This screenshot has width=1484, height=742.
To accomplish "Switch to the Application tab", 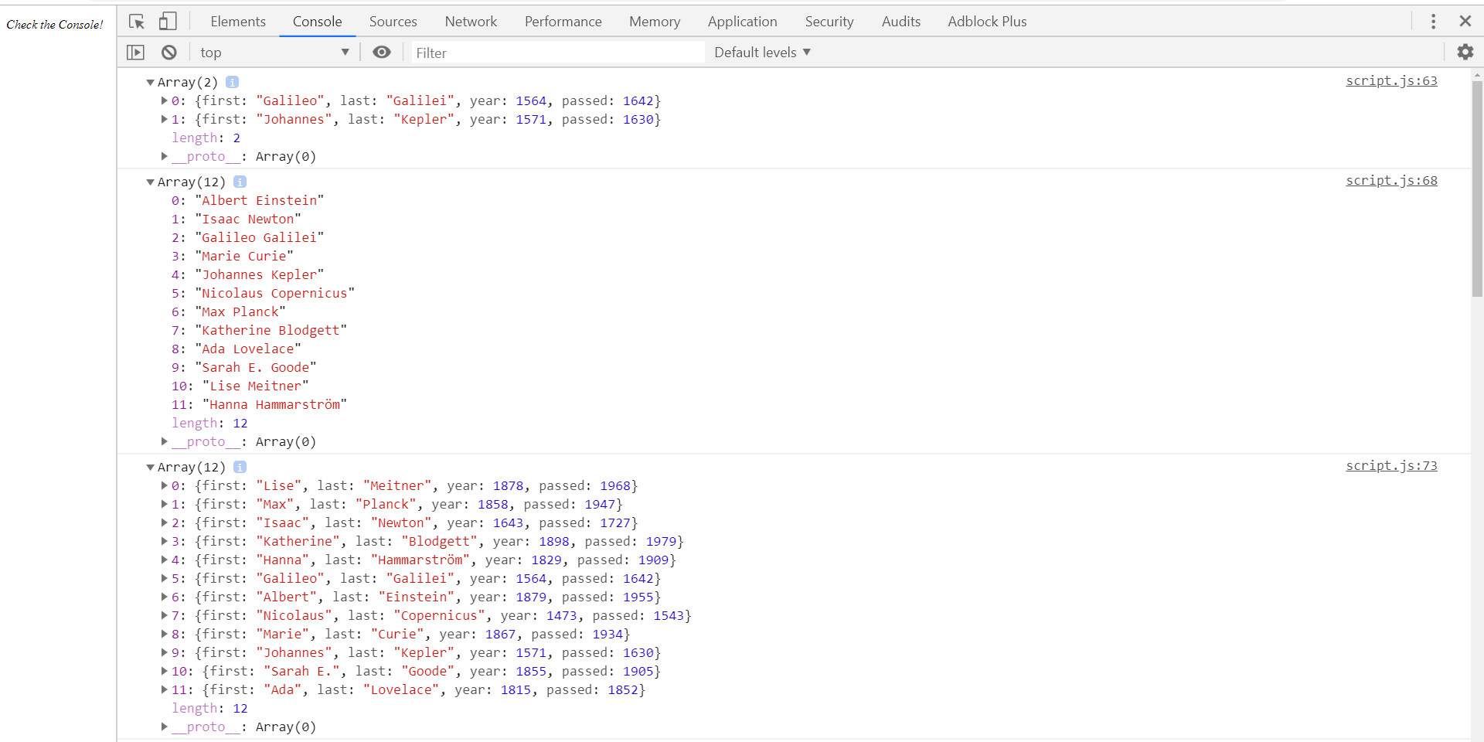I will [742, 22].
